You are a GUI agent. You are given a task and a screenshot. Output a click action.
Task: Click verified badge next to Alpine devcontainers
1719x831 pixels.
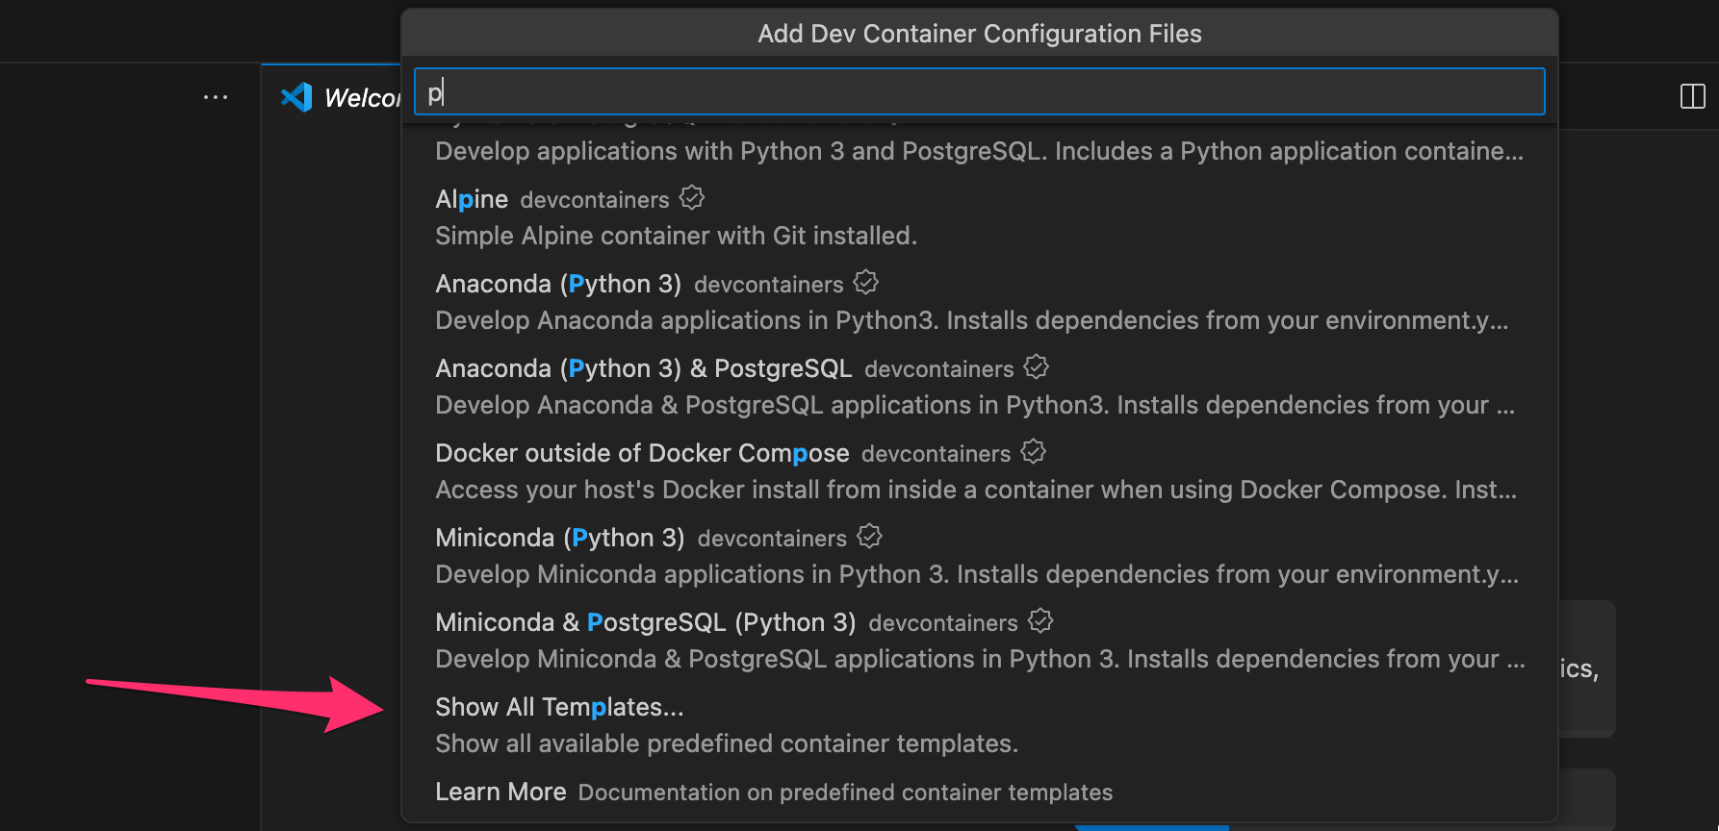click(692, 198)
